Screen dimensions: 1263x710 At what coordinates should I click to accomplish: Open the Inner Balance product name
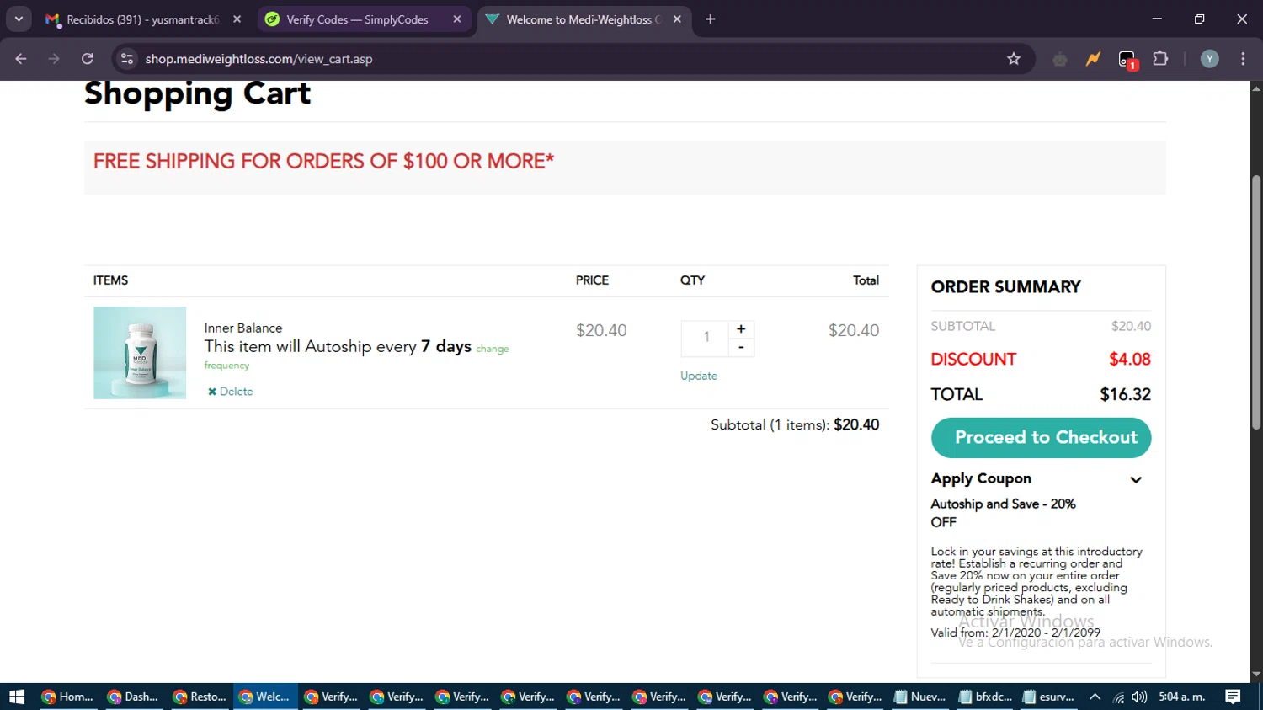pyautogui.click(x=243, y=328)
